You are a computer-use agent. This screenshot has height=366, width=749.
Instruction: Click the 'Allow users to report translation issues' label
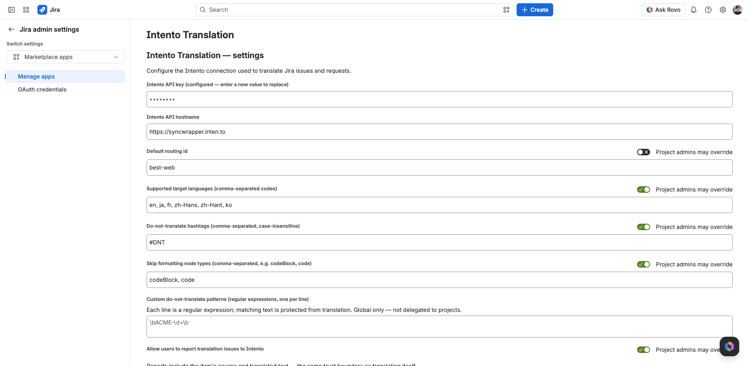point(205,349)
